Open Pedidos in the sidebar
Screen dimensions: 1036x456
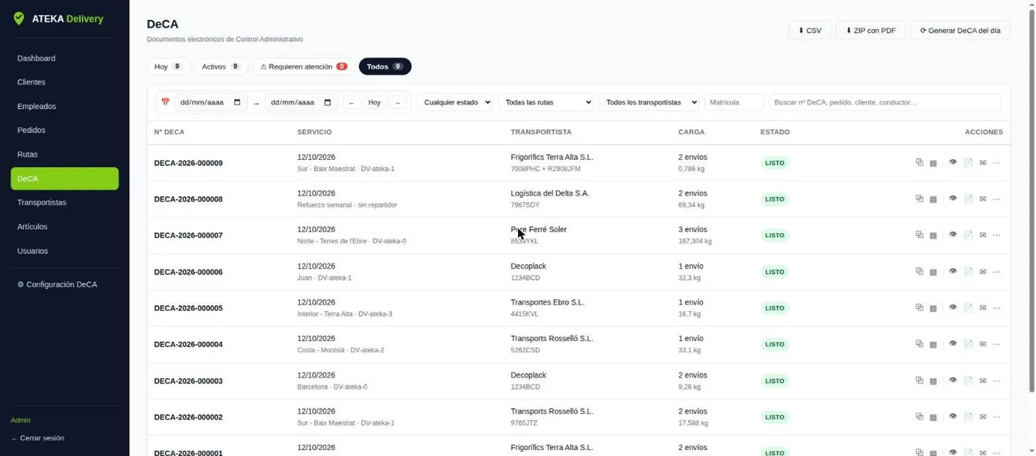click(x=64, y=130)
